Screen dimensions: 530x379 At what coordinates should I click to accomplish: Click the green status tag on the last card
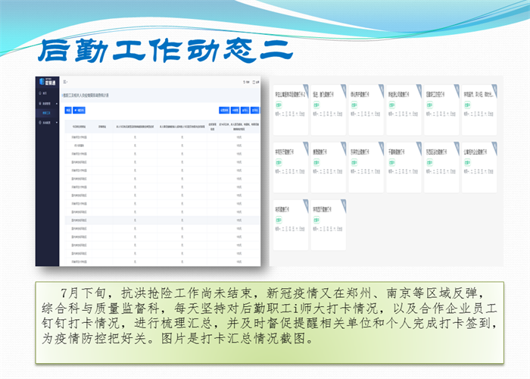click(316, 220)
